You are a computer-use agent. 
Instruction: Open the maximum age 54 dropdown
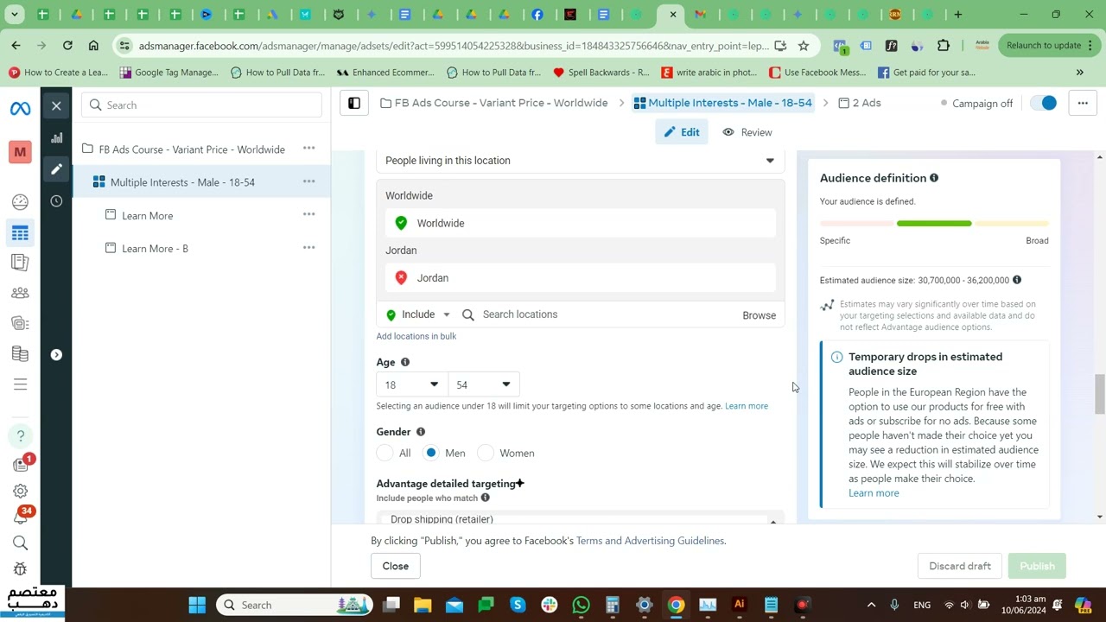tap(484, 384)
